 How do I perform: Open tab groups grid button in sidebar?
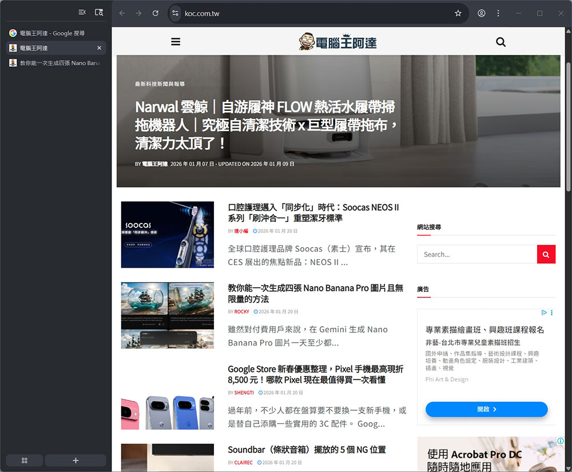(25, 461)
